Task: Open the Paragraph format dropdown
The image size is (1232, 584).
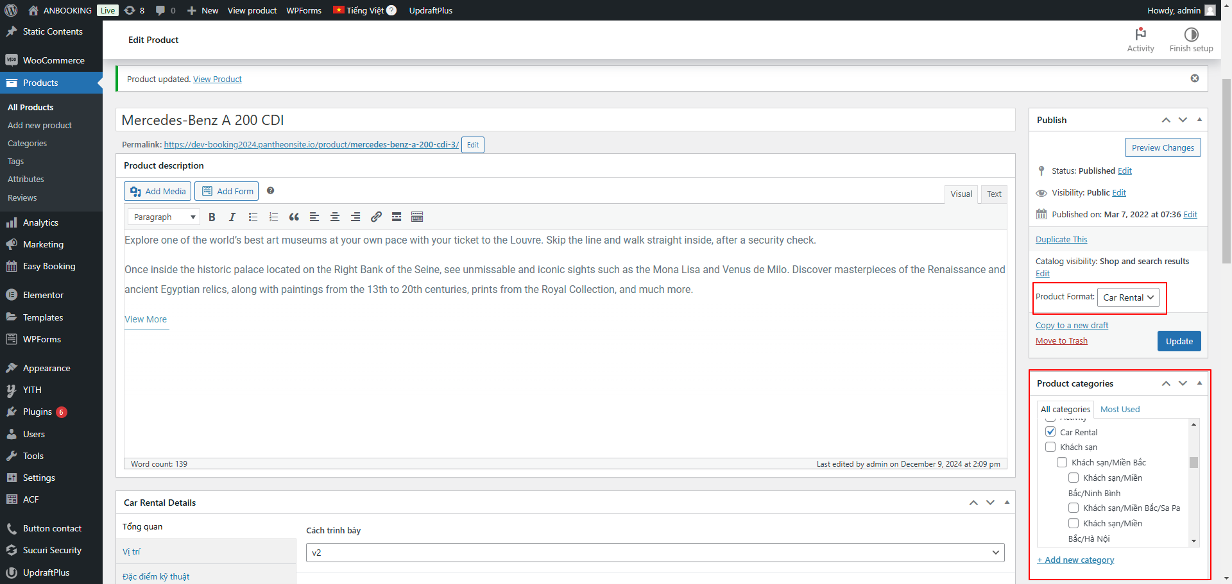Action: click(x=164, y=217)
